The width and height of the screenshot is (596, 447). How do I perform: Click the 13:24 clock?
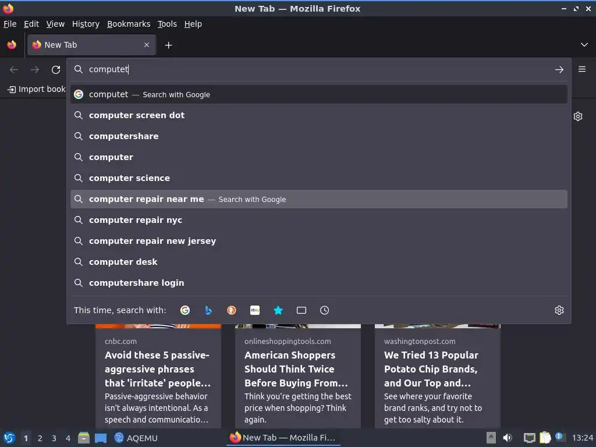(582, 438)
